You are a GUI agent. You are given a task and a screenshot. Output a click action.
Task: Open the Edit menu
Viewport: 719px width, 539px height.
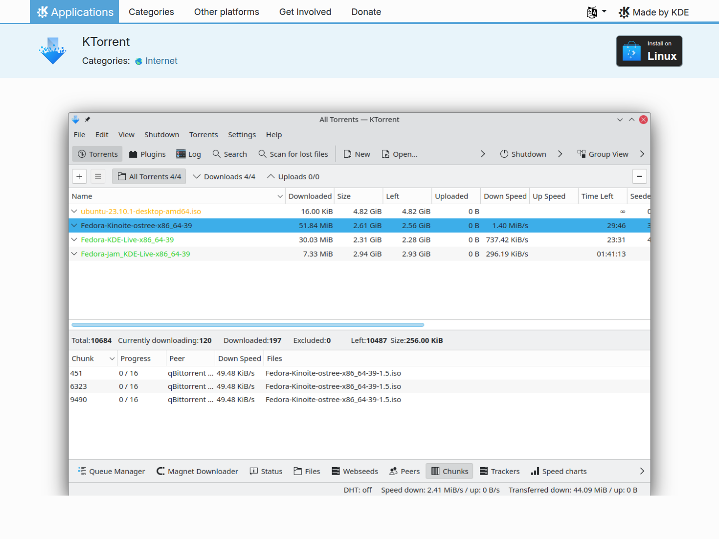[x=102, y=135]
